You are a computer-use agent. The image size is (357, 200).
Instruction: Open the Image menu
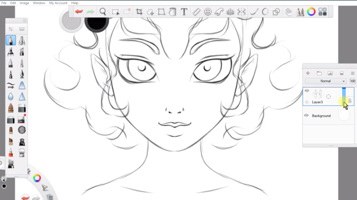pos(24,3)
